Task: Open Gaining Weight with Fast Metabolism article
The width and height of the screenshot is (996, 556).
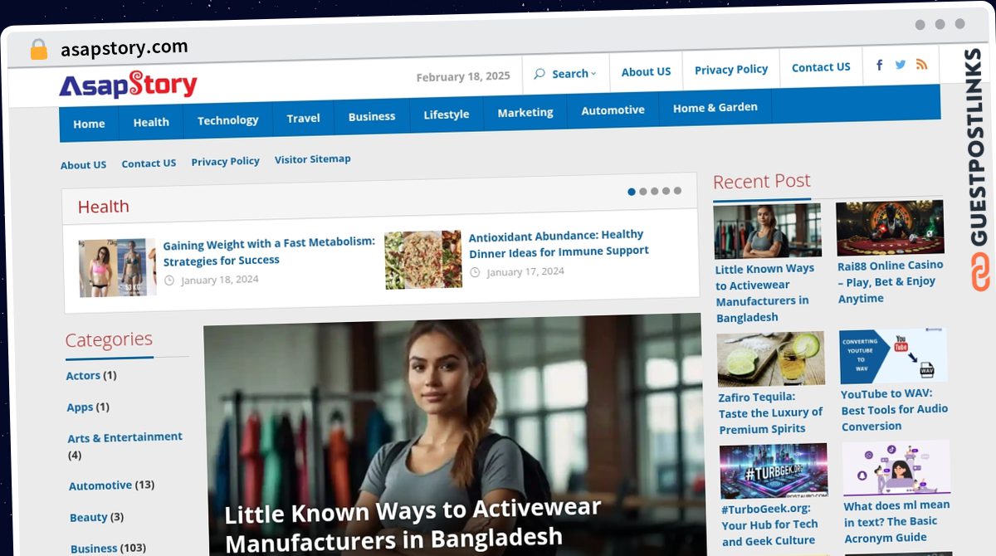Action: coord(268,251)
